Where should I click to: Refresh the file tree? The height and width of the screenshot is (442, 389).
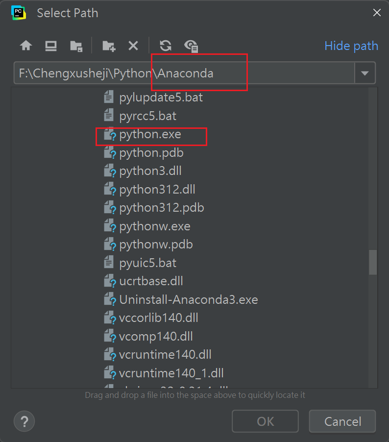pos(166,46)
